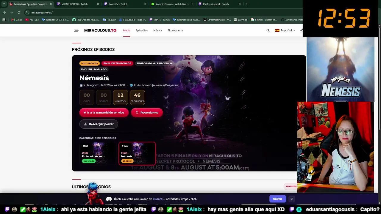Open the Chrome tab search dropdown arrow
Image resolution: width=381 pixels, height=214 pixels.
tap(4, 4)
